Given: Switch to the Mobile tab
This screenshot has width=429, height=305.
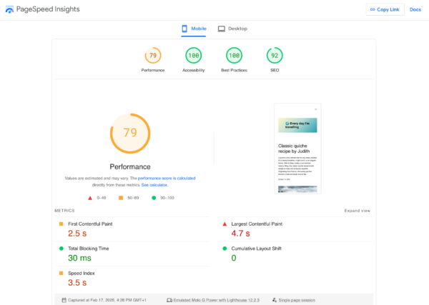Looking at the screenshot, I should pyautogui.click(x=194, y=29).
